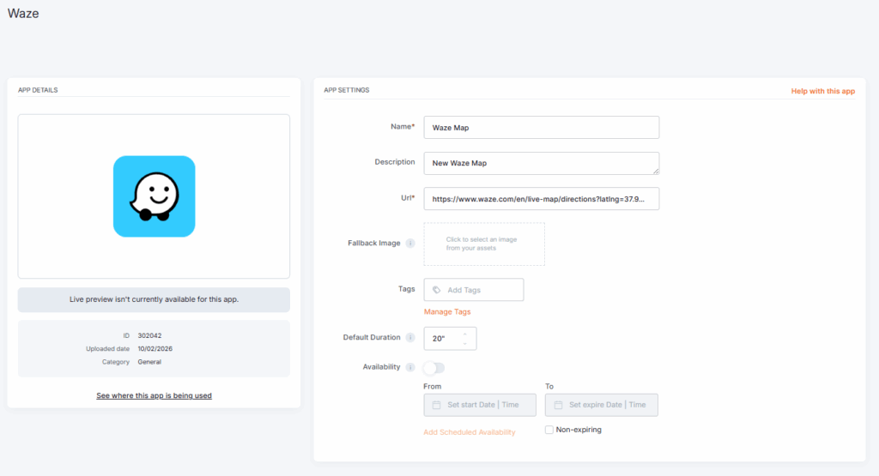Click the calendar icon in start date field
The image size is (879, 476).
(x=437, y=405)
